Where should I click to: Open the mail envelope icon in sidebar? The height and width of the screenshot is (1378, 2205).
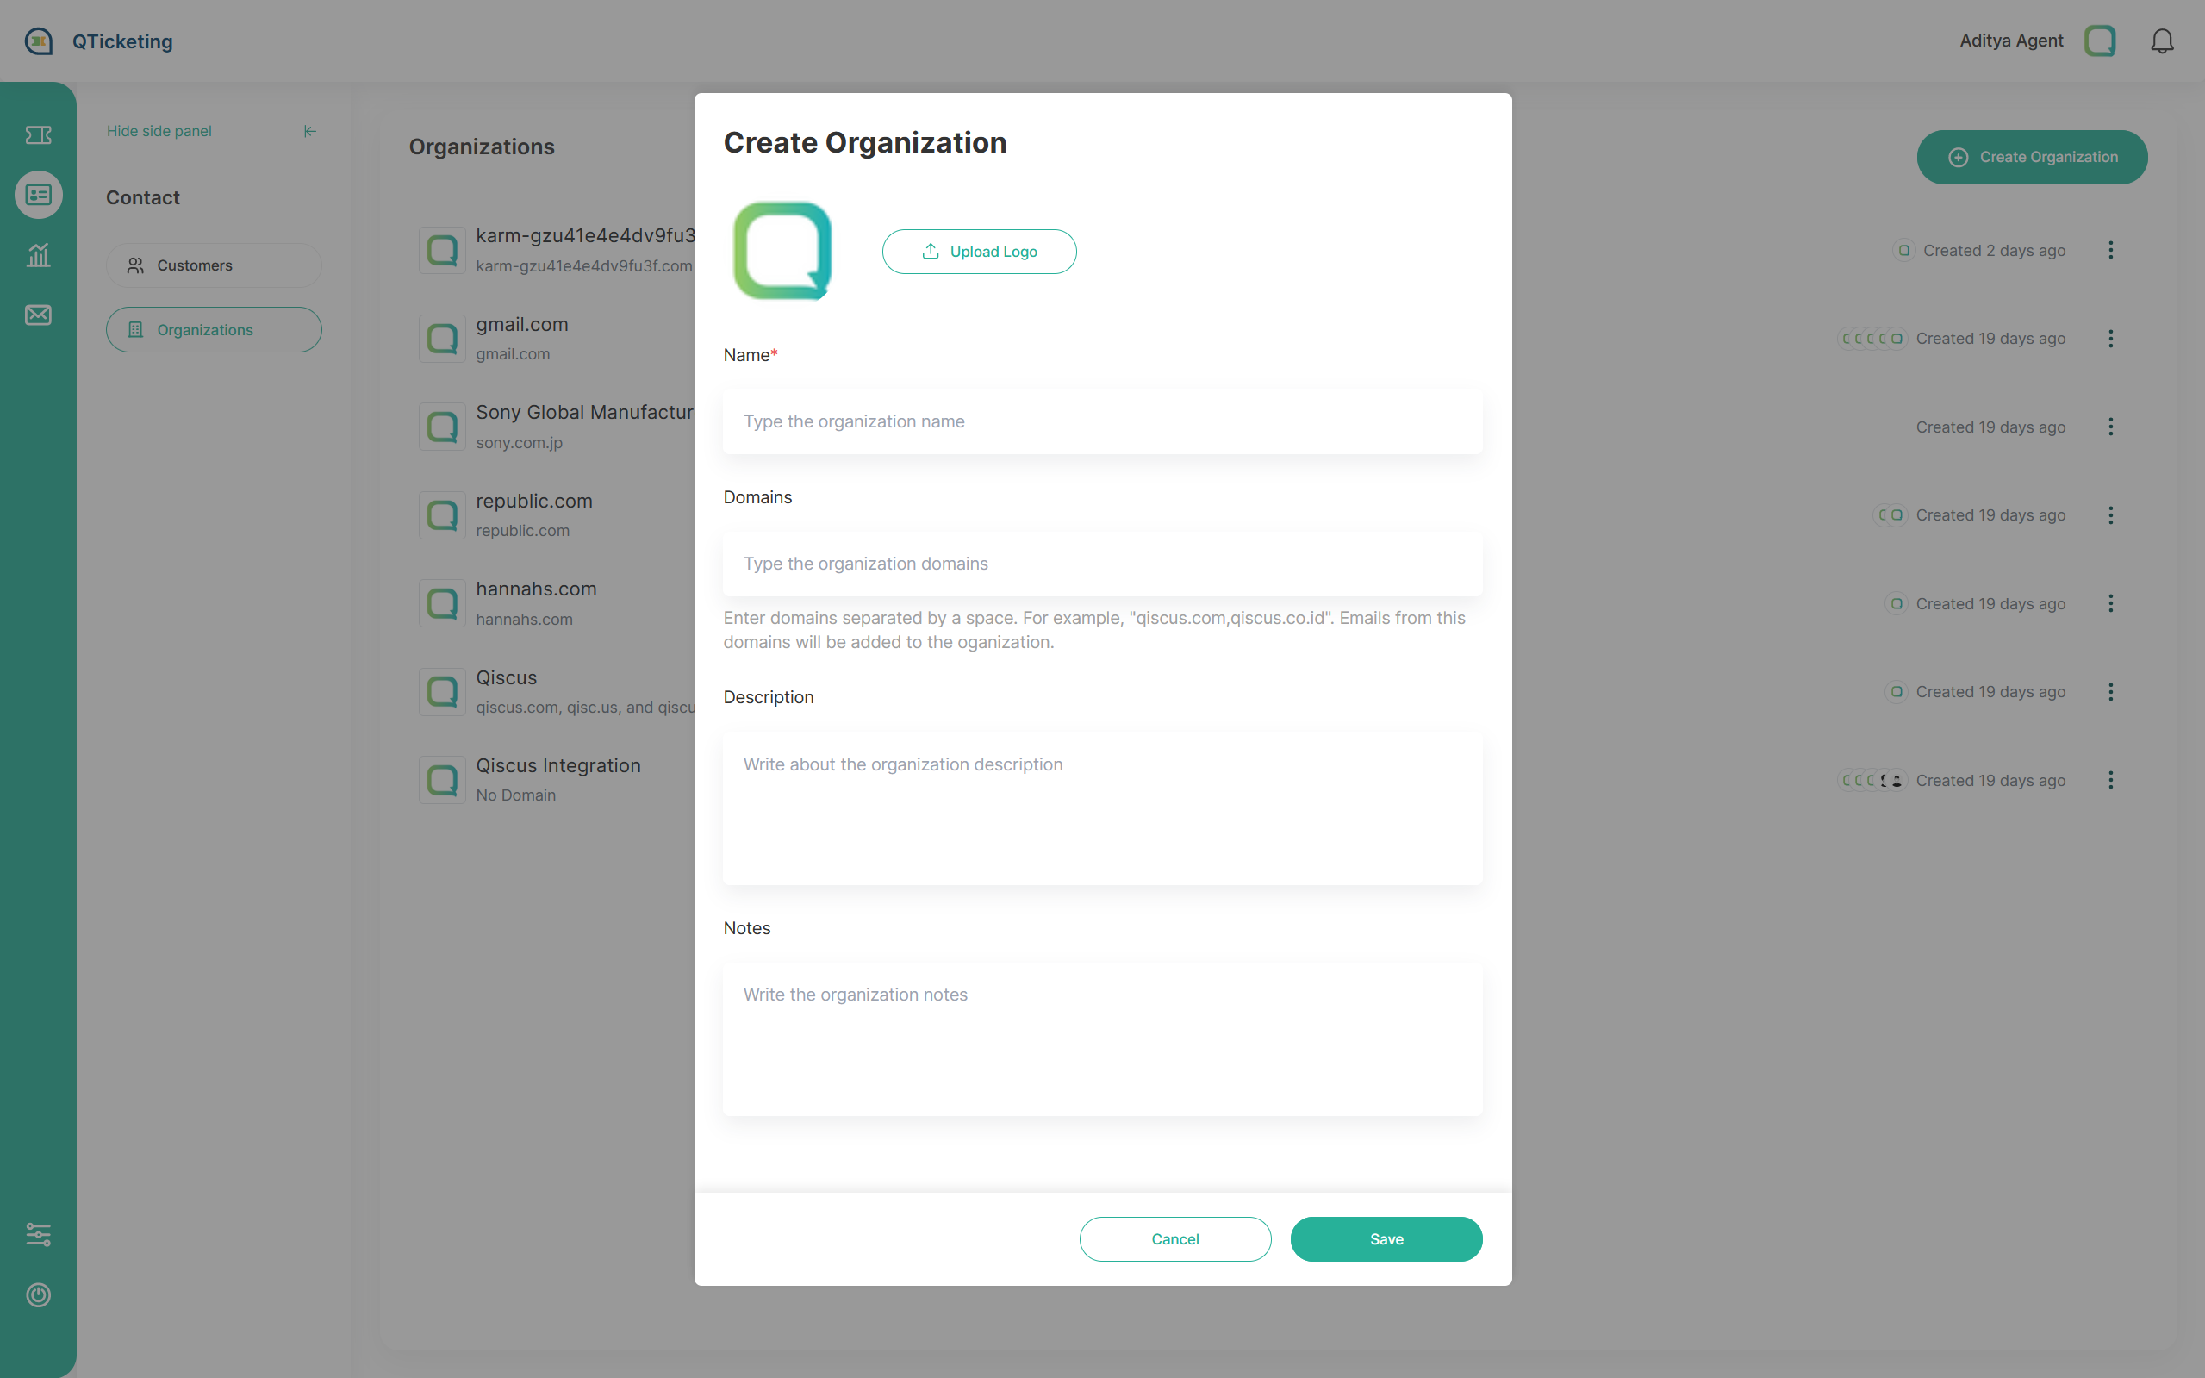(38, 315)
